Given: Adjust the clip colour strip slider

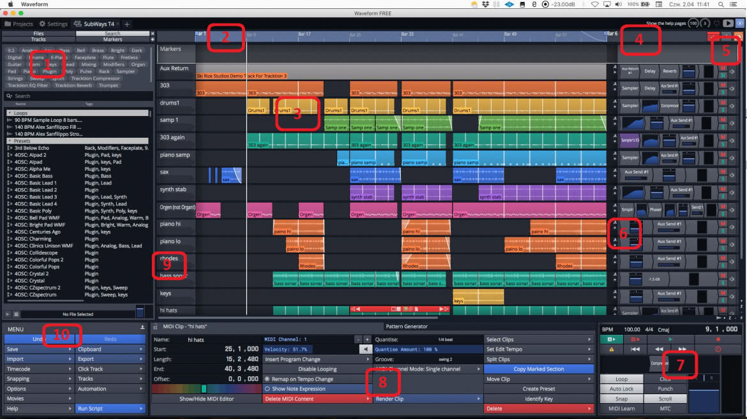Looking at the screenshot, I should click(206, 389).
